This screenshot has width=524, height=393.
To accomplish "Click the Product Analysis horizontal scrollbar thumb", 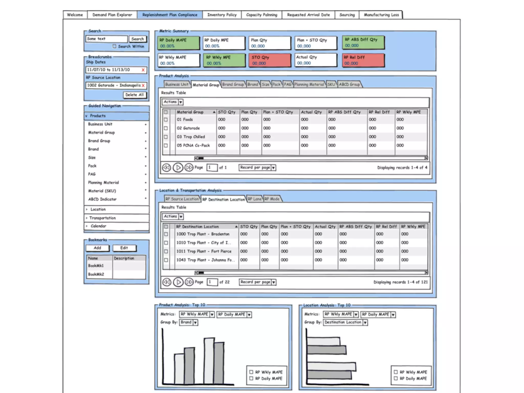I will click(x=201, y=158).
